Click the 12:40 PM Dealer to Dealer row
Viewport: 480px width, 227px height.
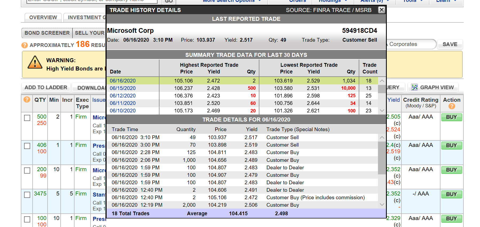[x=242, y=190]
